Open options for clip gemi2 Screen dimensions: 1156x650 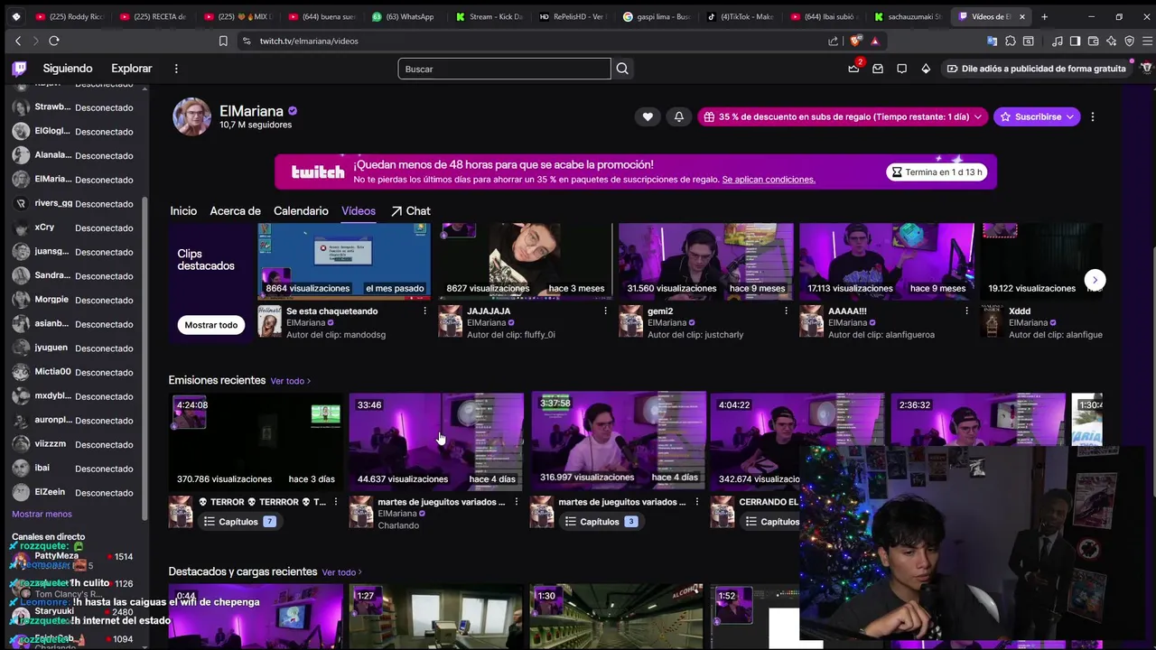point(786,311)
